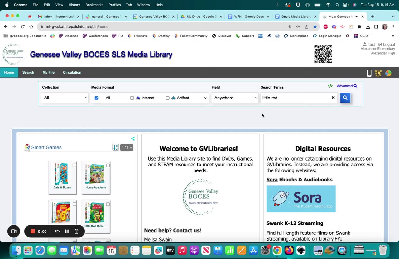Open the Smart Games collection title
The image size is (399, 259).
tap(46, 147)
